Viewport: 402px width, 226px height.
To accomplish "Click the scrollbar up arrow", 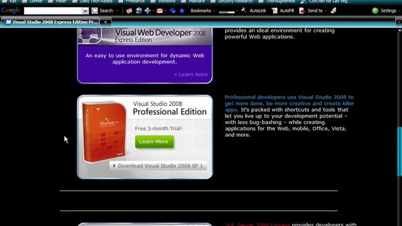I will [x=399, y=30].
